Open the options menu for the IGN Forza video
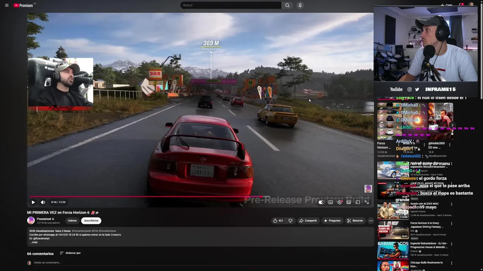 tap(452, 224)
